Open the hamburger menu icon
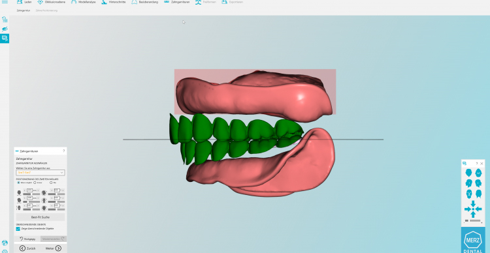The width and height of the screenshot is (490, 253). pyautogui.click(x=5, y=2)
